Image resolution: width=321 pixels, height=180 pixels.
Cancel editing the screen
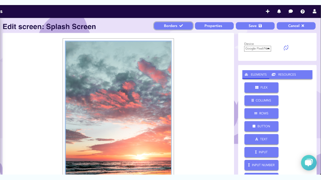pyautogui.click(x=296, y=26)
